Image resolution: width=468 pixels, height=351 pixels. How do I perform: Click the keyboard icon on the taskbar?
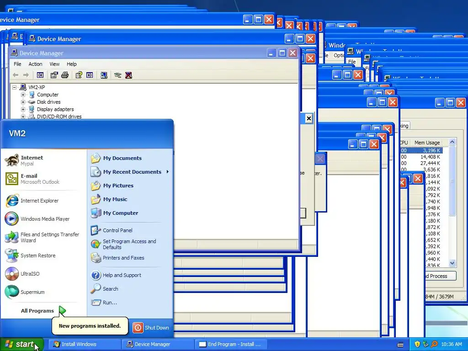[x=400, y=345]
